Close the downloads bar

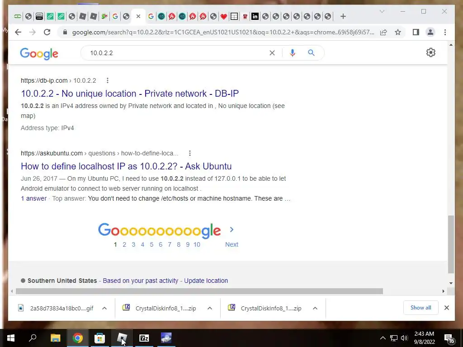pos(447,308)
